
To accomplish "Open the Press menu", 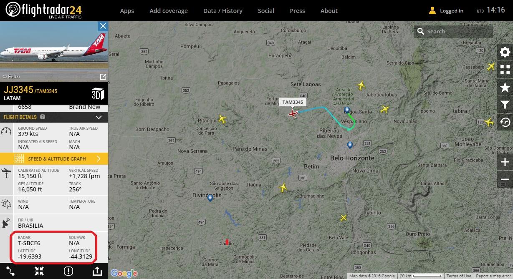I will (x=297, y=11).
